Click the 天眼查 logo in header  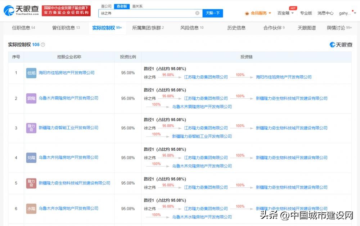pos(20,10)
